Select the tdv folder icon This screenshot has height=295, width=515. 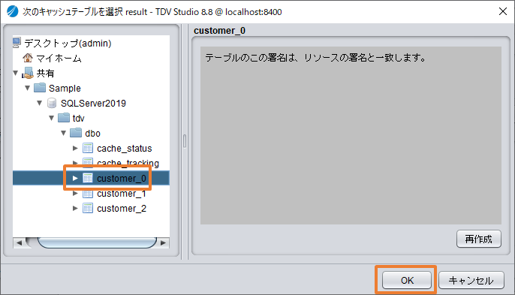tap(64, 118)
